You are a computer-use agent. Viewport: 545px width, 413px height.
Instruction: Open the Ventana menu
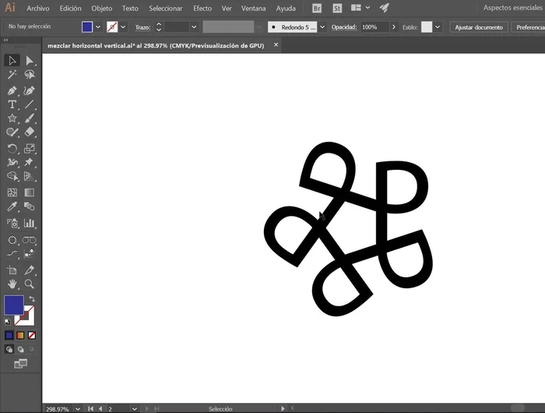tap(253, 9)
